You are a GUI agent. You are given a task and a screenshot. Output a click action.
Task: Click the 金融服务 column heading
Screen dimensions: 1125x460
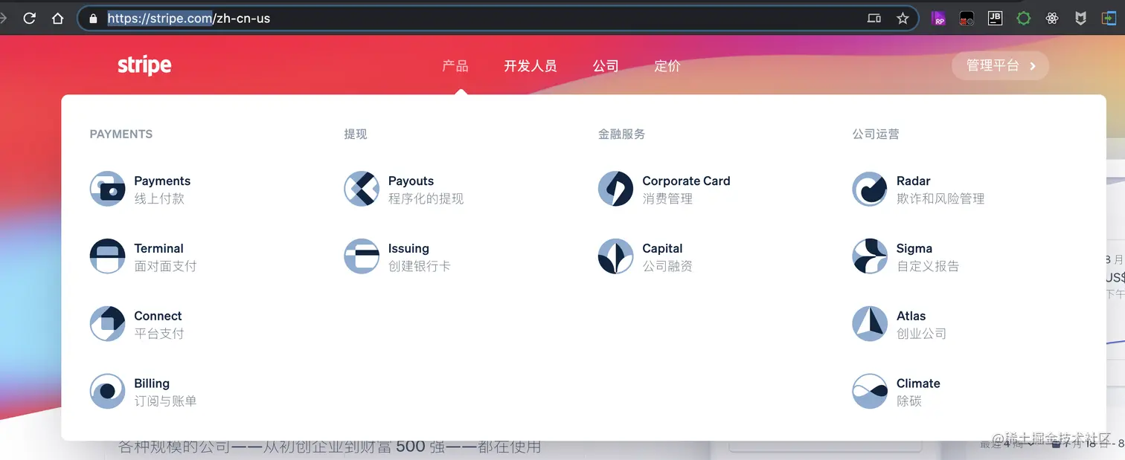(622, 134)
